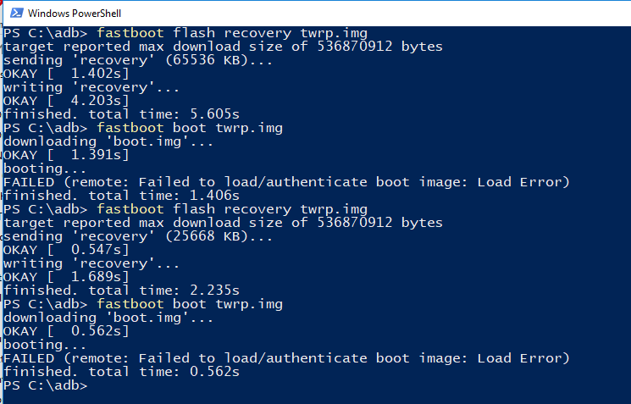Click the "OKAY [ 0.547s]" output line

(x=66, y=250)
